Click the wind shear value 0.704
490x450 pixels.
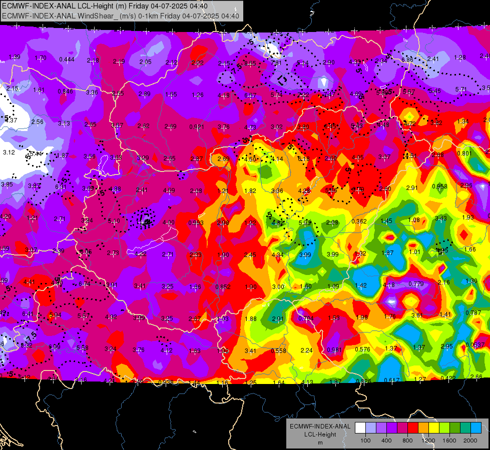pos(306,318)
